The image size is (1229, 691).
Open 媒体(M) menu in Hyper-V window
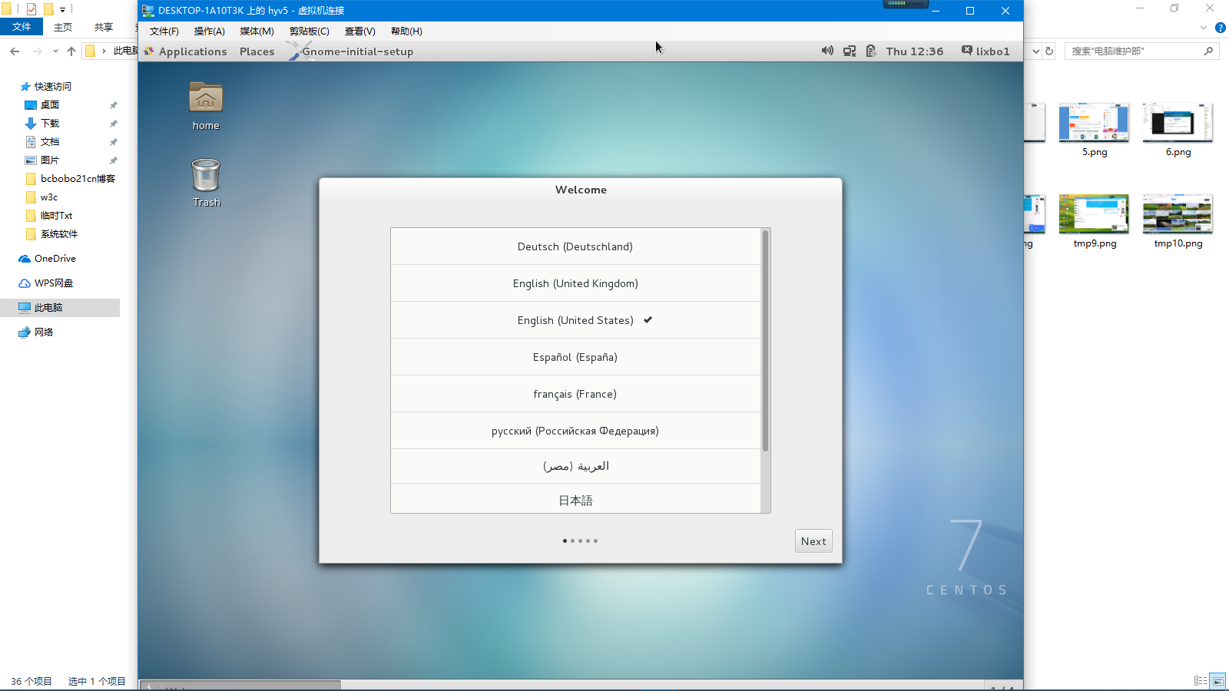tap(257, 31)
